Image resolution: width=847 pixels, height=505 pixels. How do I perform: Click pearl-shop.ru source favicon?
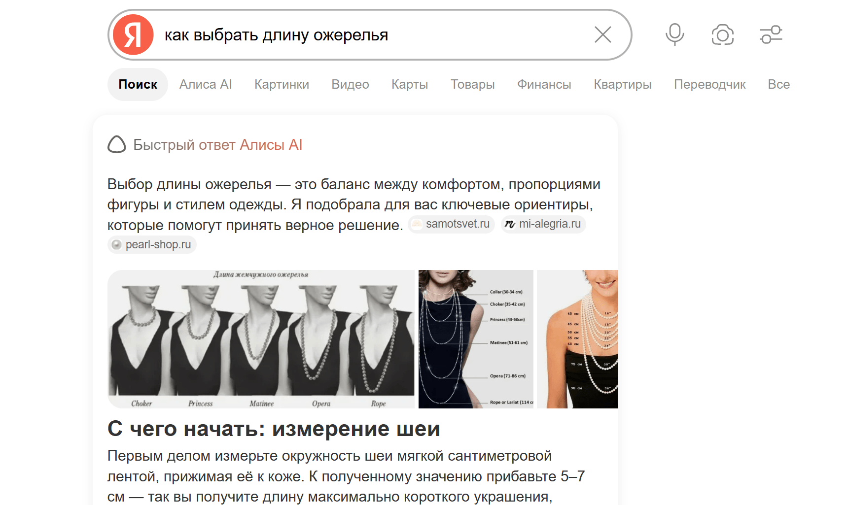(116, 245)
